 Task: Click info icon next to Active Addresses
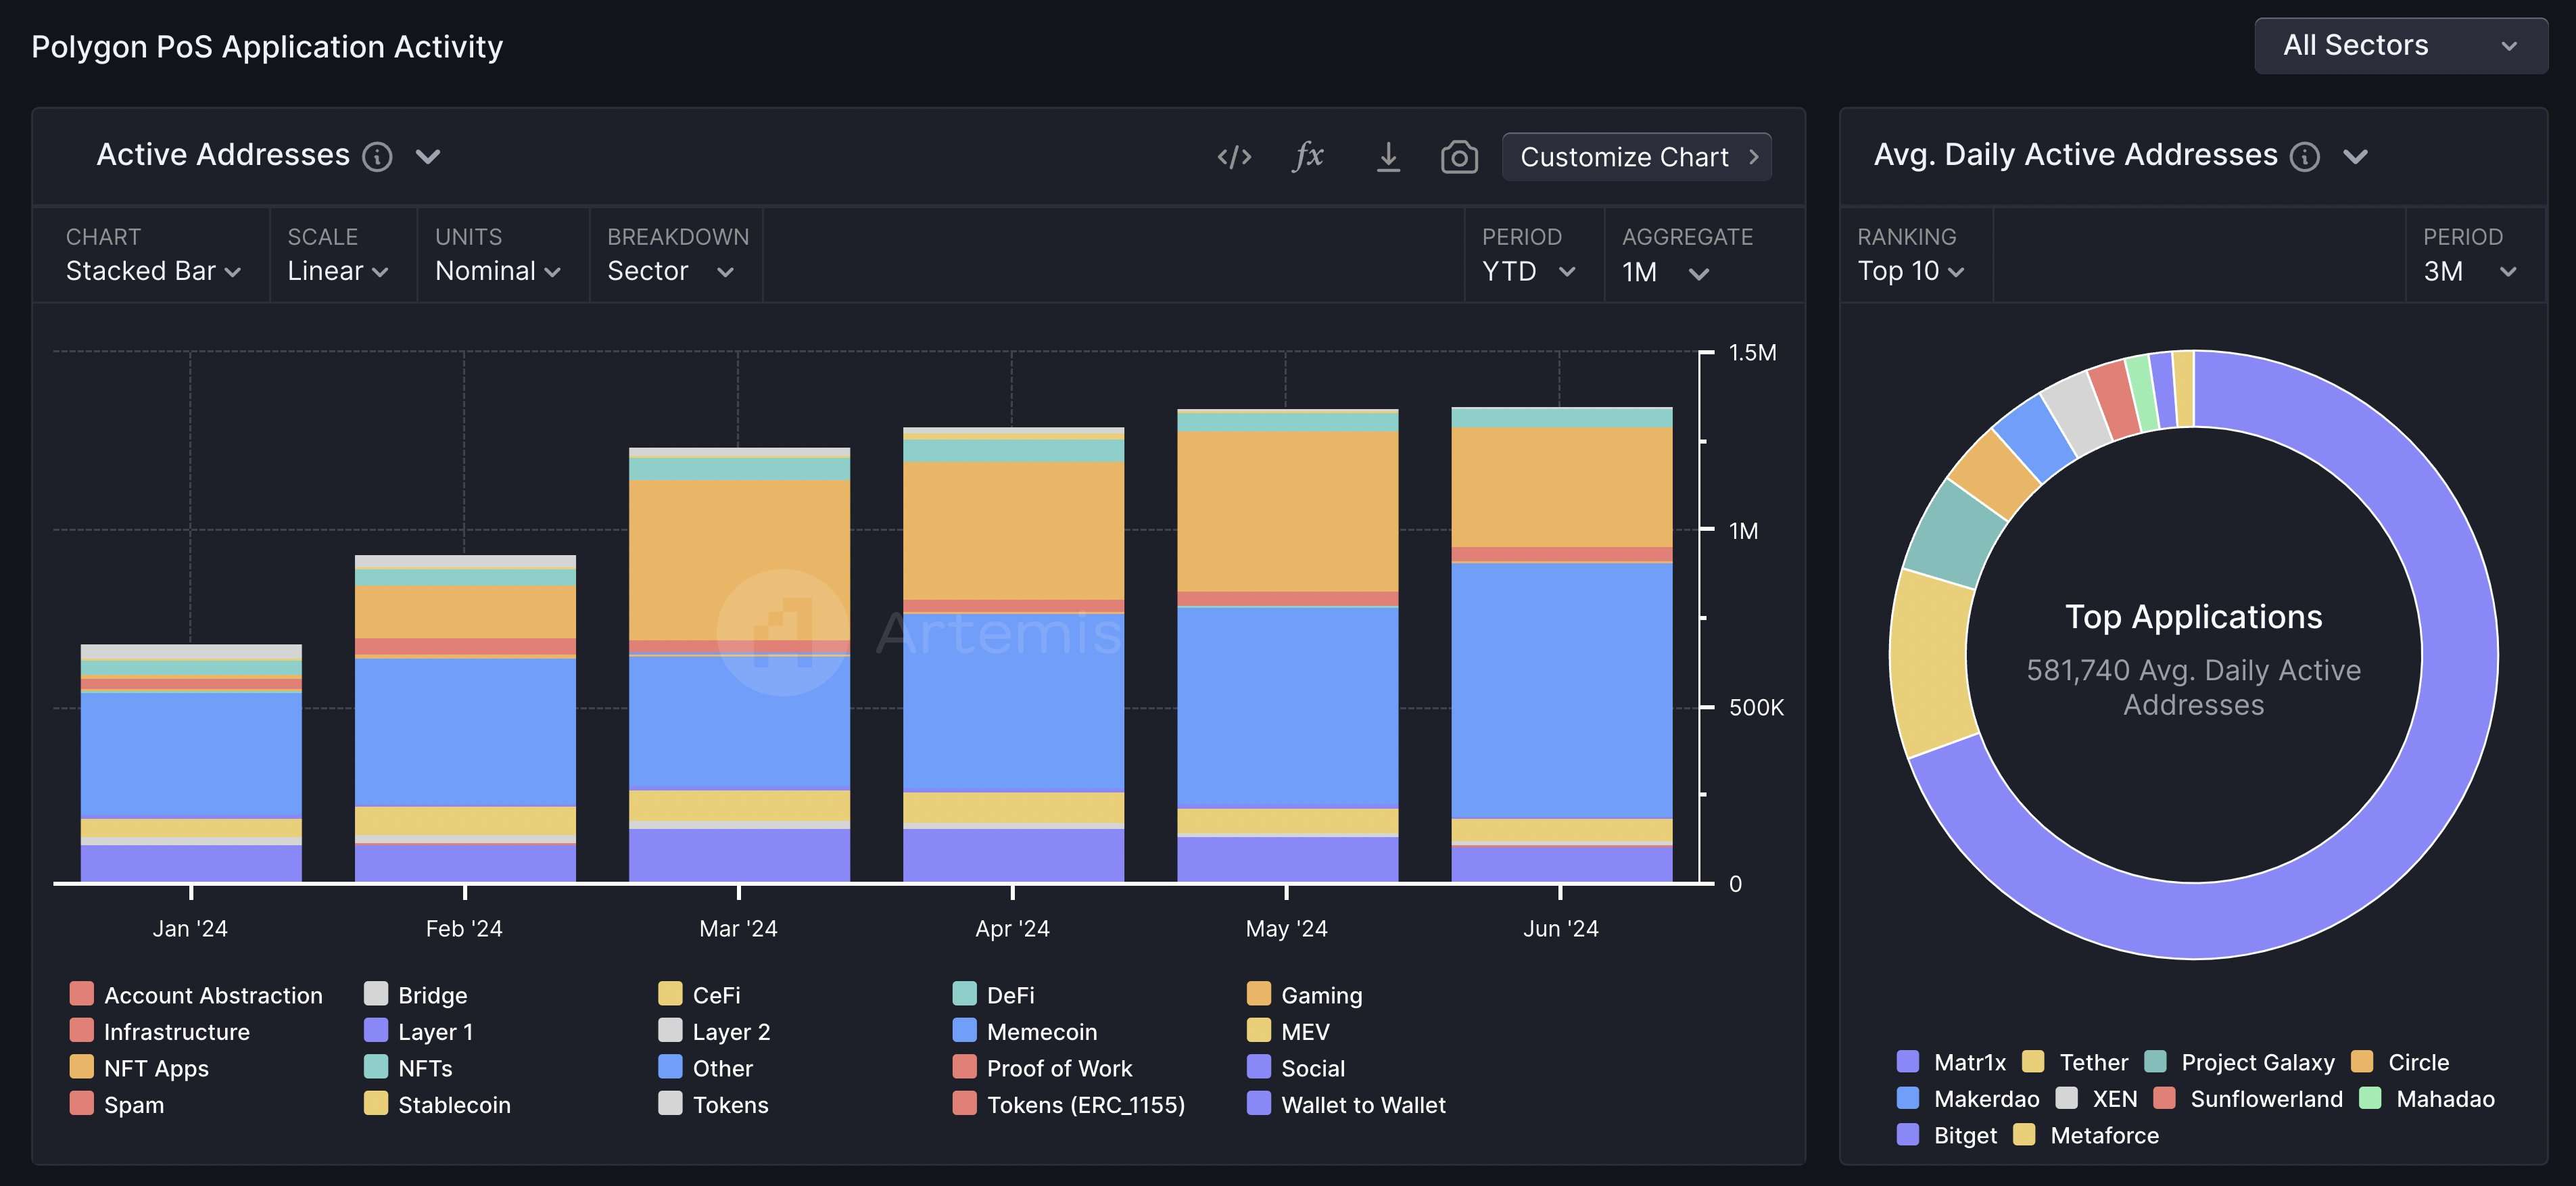pos(377,157)
